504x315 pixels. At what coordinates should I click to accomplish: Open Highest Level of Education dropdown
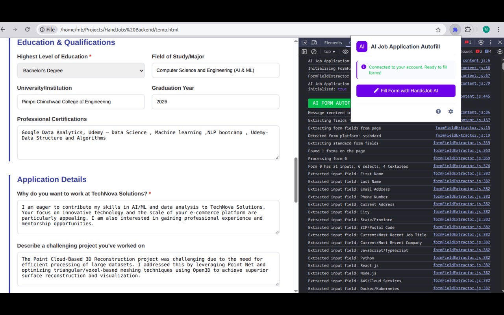click(81, 70)
